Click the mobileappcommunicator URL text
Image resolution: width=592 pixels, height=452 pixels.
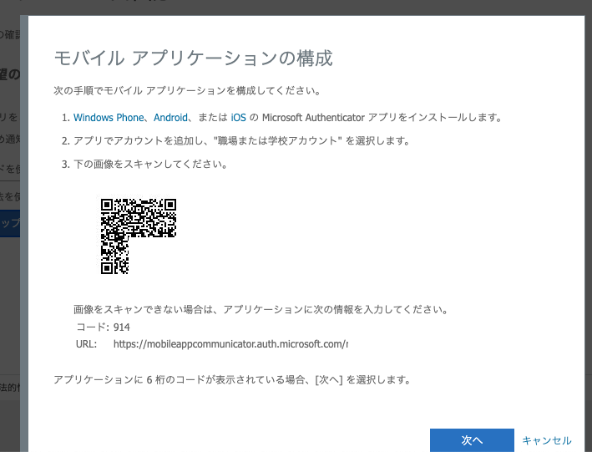pyautogui.click(x=230, y=344)
